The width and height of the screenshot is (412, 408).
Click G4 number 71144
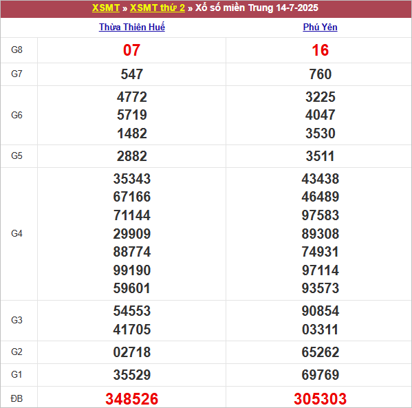131,215
